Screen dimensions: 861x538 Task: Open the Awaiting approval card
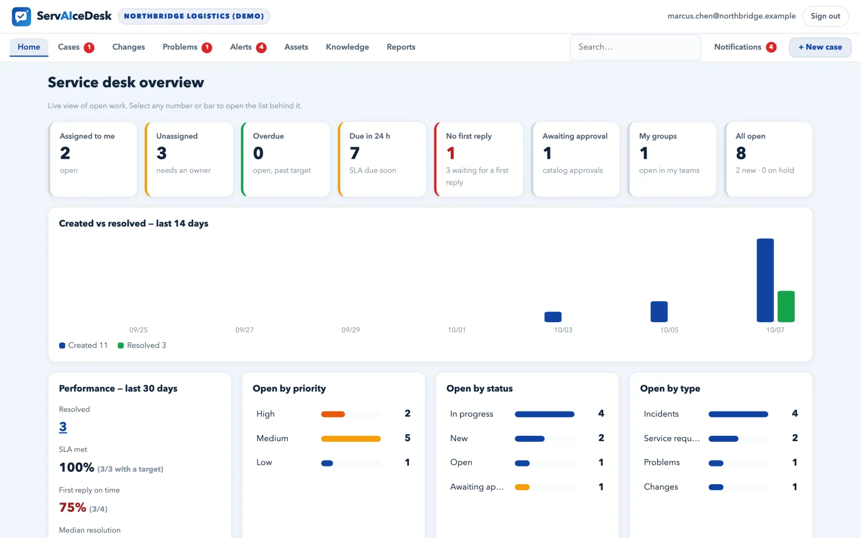[x=575, y=159]
